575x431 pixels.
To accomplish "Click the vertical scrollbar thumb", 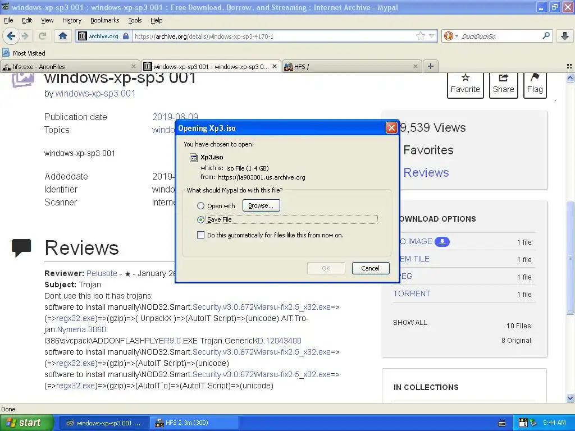I will (x=570, y=258).
